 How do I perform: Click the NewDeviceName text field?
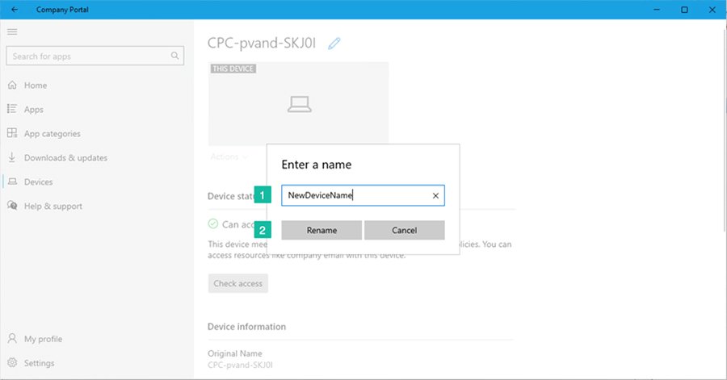pos(355,195)
